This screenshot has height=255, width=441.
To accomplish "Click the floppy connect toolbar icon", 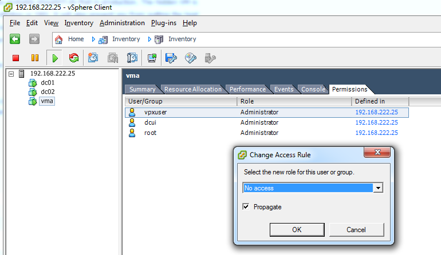I will click(x=171, y=58).
